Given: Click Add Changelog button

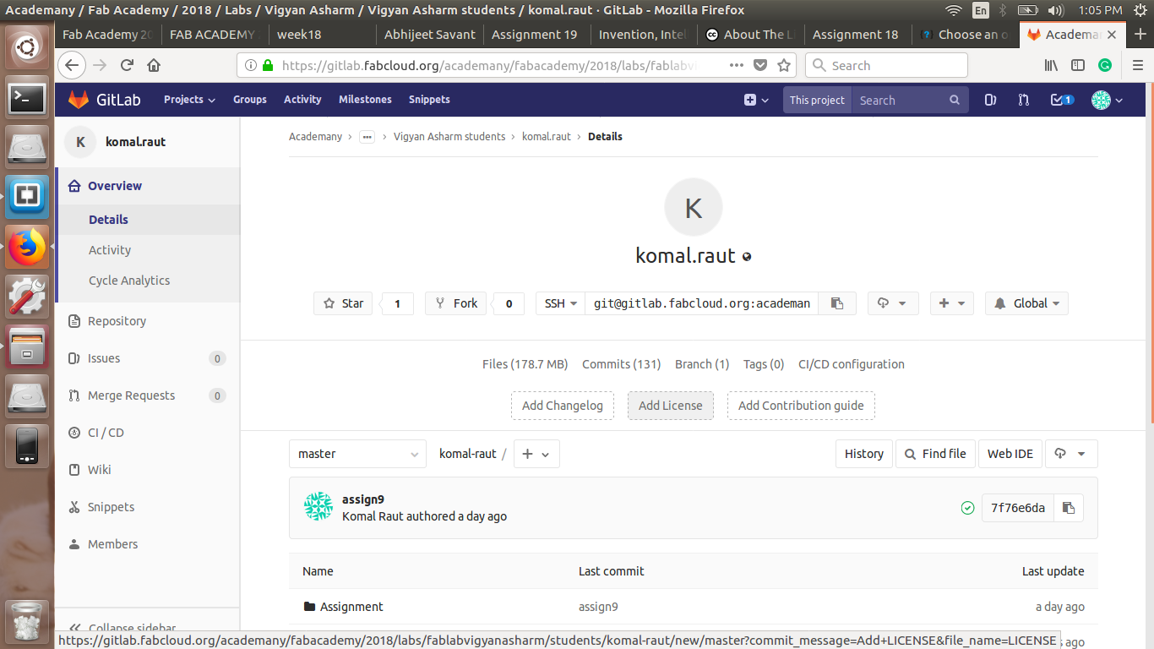Looking at the screenshot, I should coord(563,406).
